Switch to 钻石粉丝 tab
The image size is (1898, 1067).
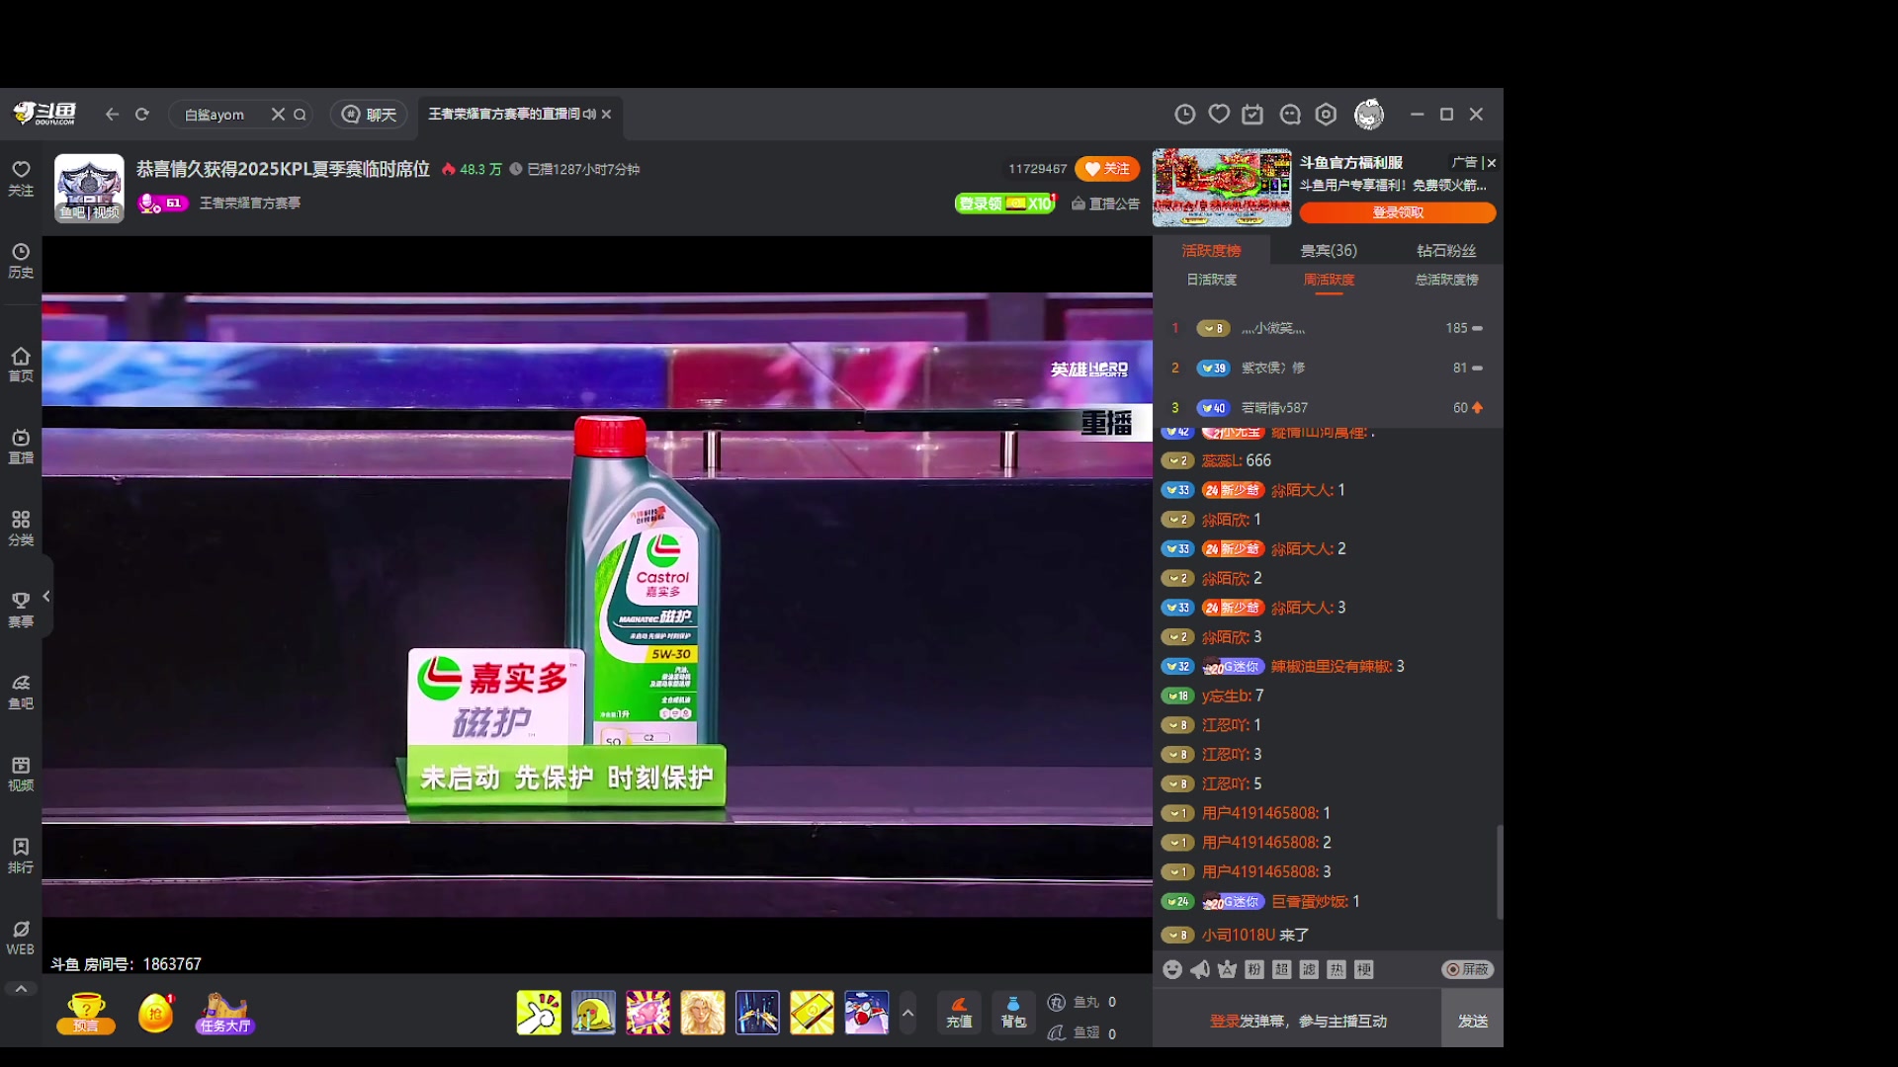click(x=1446, y=251)
